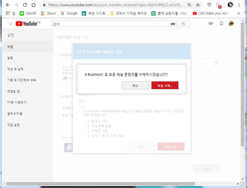Viewport: 247px width, 188px height.
Task: Click the padlock site info icon
Action: [x=44, y=5]
